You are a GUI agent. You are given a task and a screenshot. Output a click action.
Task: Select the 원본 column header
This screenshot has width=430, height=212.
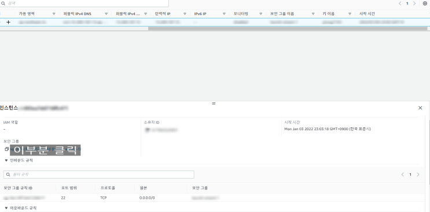(x=144, y=188)
